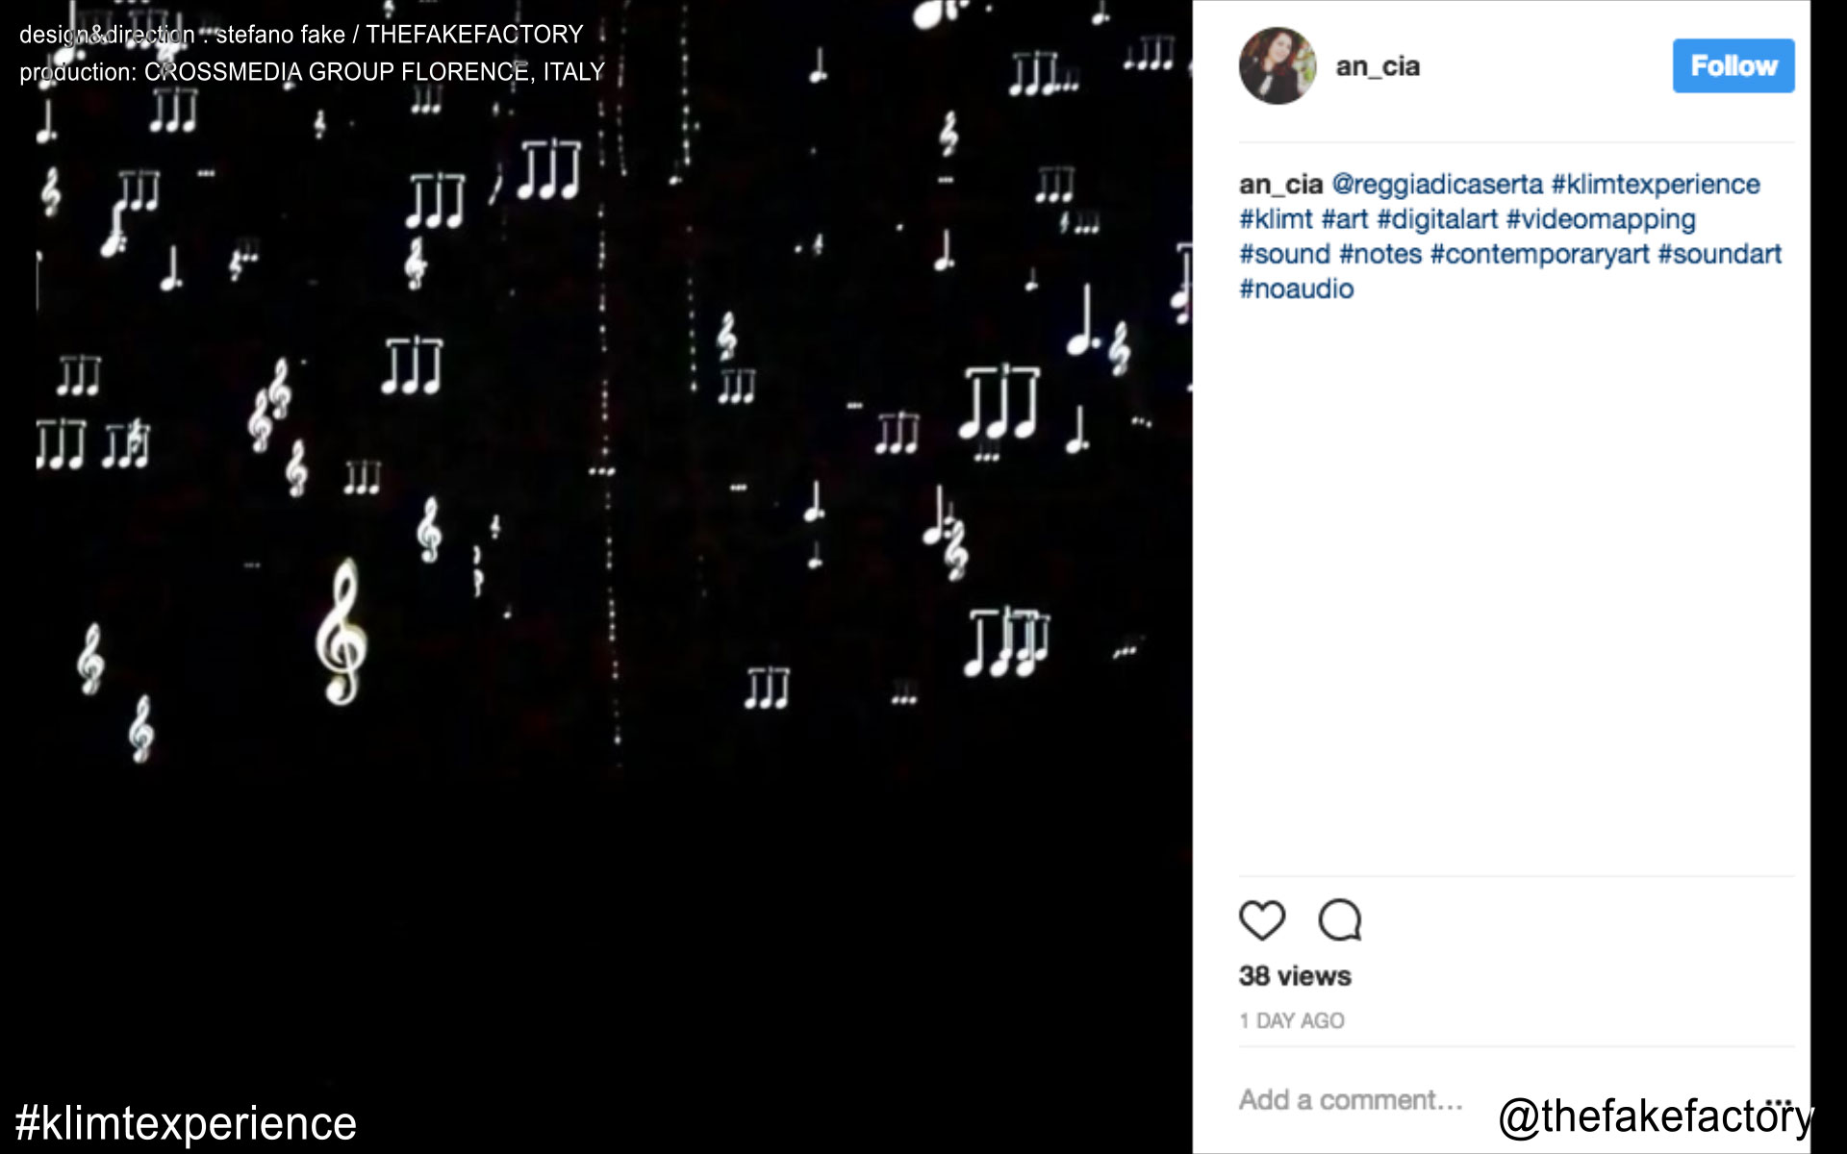Viewport: 1847px width, 1154px height.
Task: Click the 1 DAY AGO timestamp
Action: tap(1292, 1021)
